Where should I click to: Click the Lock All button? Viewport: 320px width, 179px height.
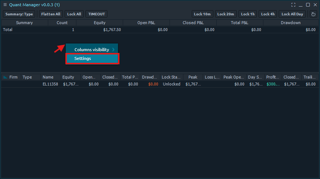pyautogui.click(x=74, y=14)
